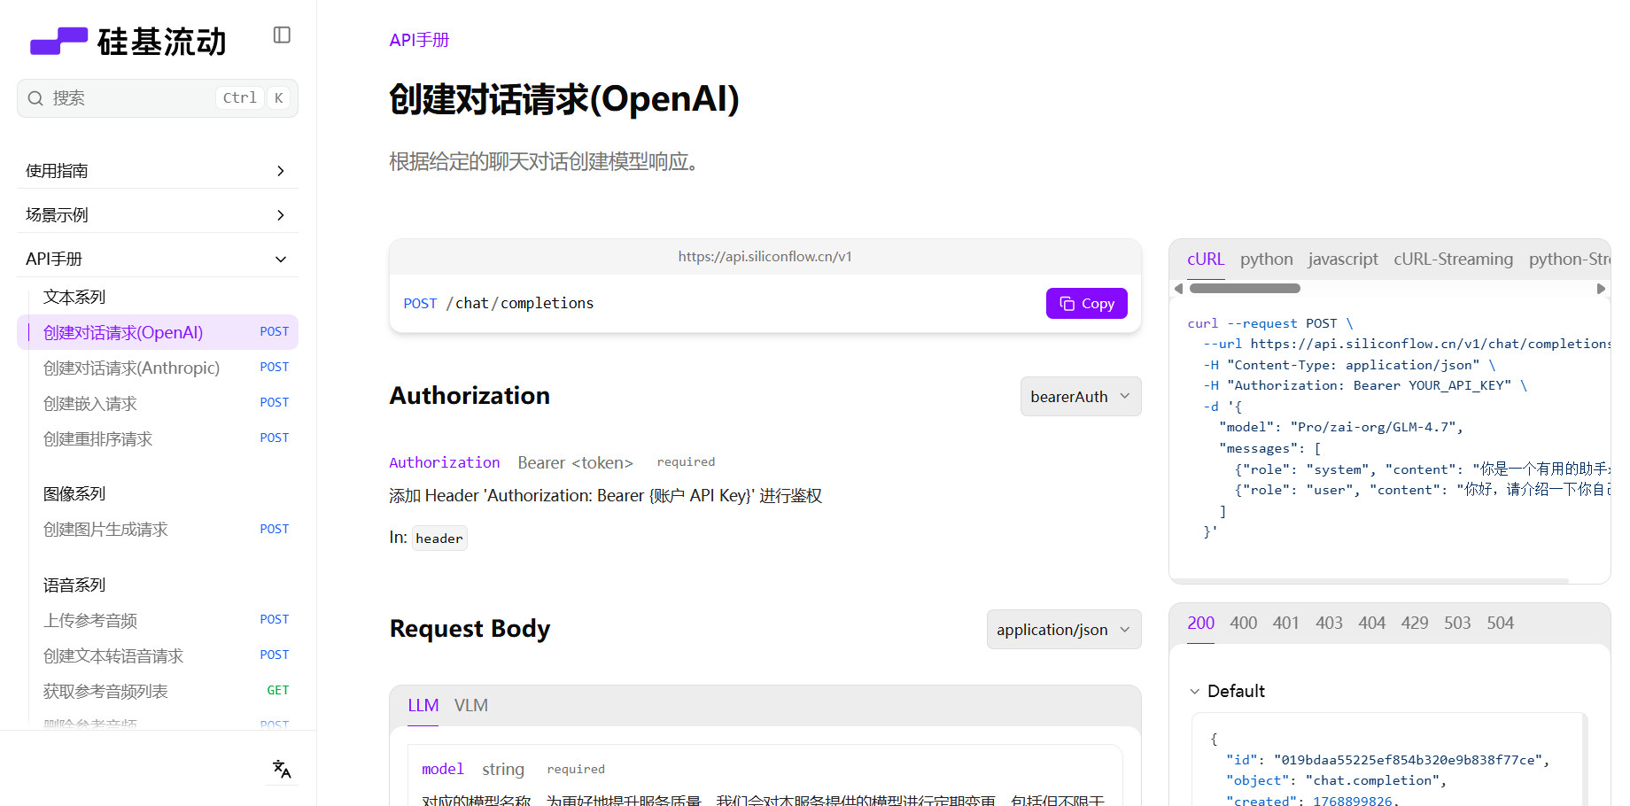
Task: Select the 200 response tab
Action: (1201, 623)
